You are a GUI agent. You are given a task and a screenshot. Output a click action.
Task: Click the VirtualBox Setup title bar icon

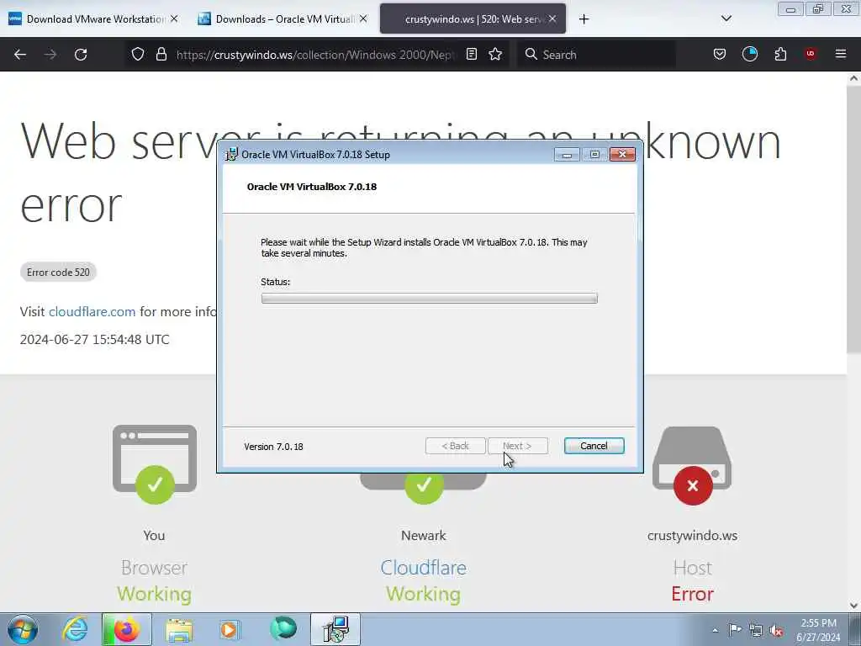pos(232,155)
